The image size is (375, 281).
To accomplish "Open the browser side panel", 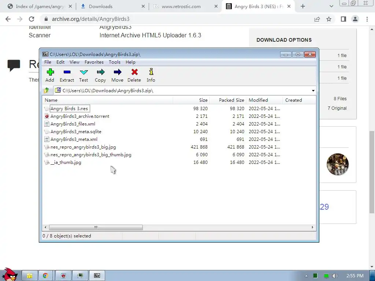I will pos(344,19).
